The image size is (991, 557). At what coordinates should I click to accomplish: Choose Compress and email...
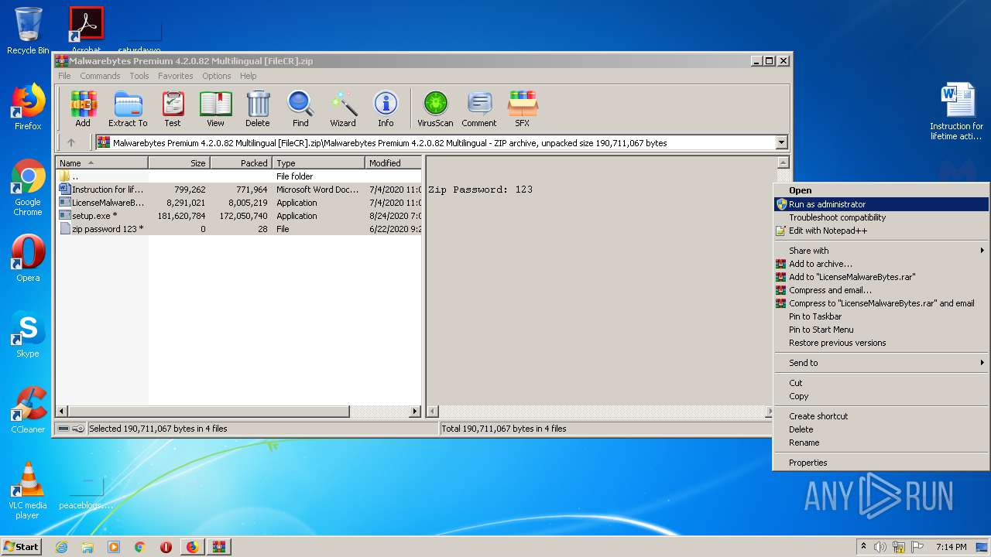coord(882,290)
